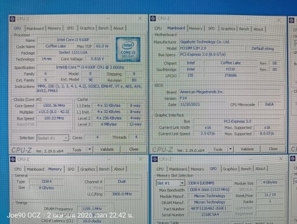Click Validate button in CPU window
Screen dimensions: 297x224
click(x=107, y=149)
